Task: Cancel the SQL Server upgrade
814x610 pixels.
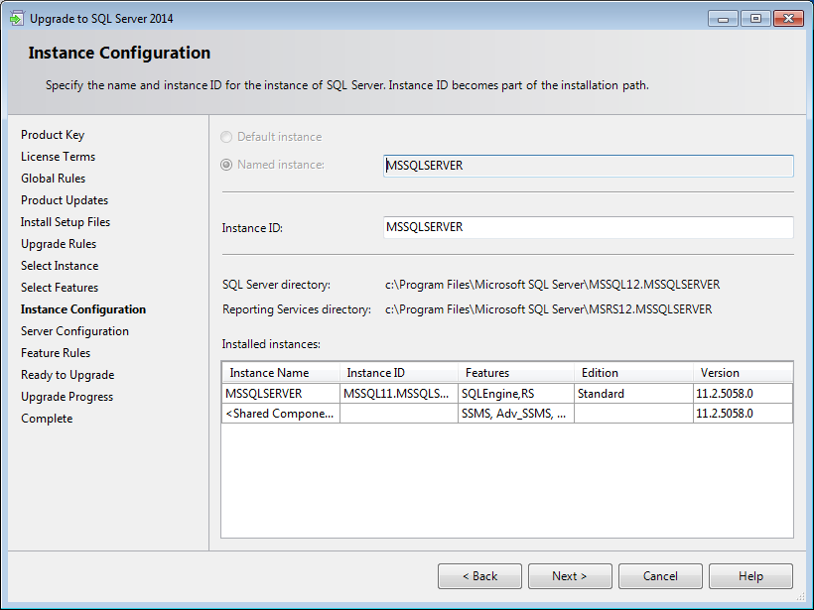Action: pos(660,576)
